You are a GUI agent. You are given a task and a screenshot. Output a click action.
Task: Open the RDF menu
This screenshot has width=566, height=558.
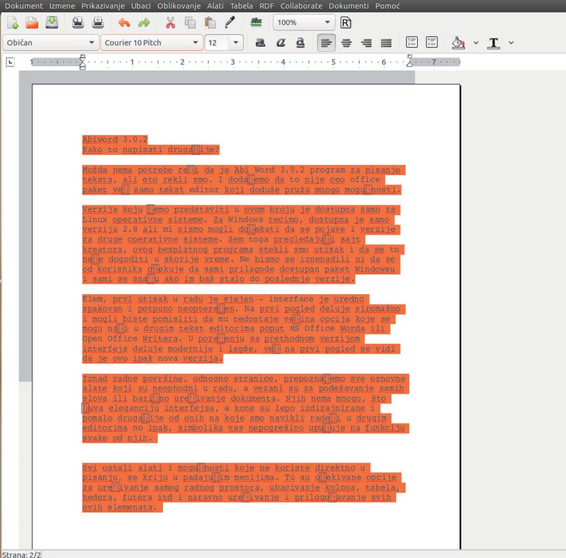tap(267, 6)
